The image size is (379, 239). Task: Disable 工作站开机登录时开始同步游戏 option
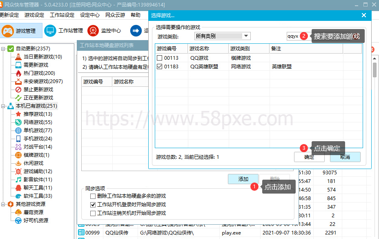click(93, 205)
